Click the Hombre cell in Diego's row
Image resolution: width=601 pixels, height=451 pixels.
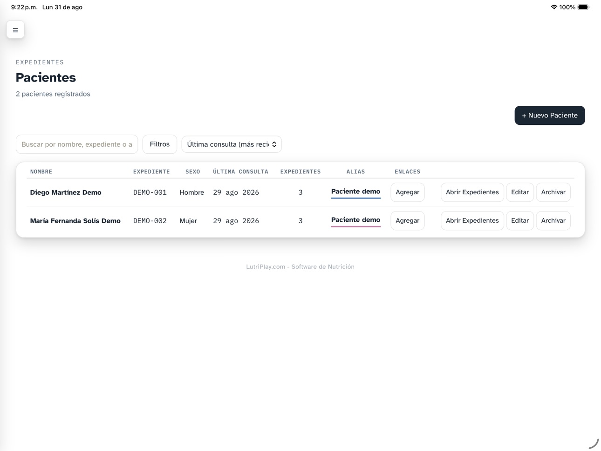click(x=192, y=192)
